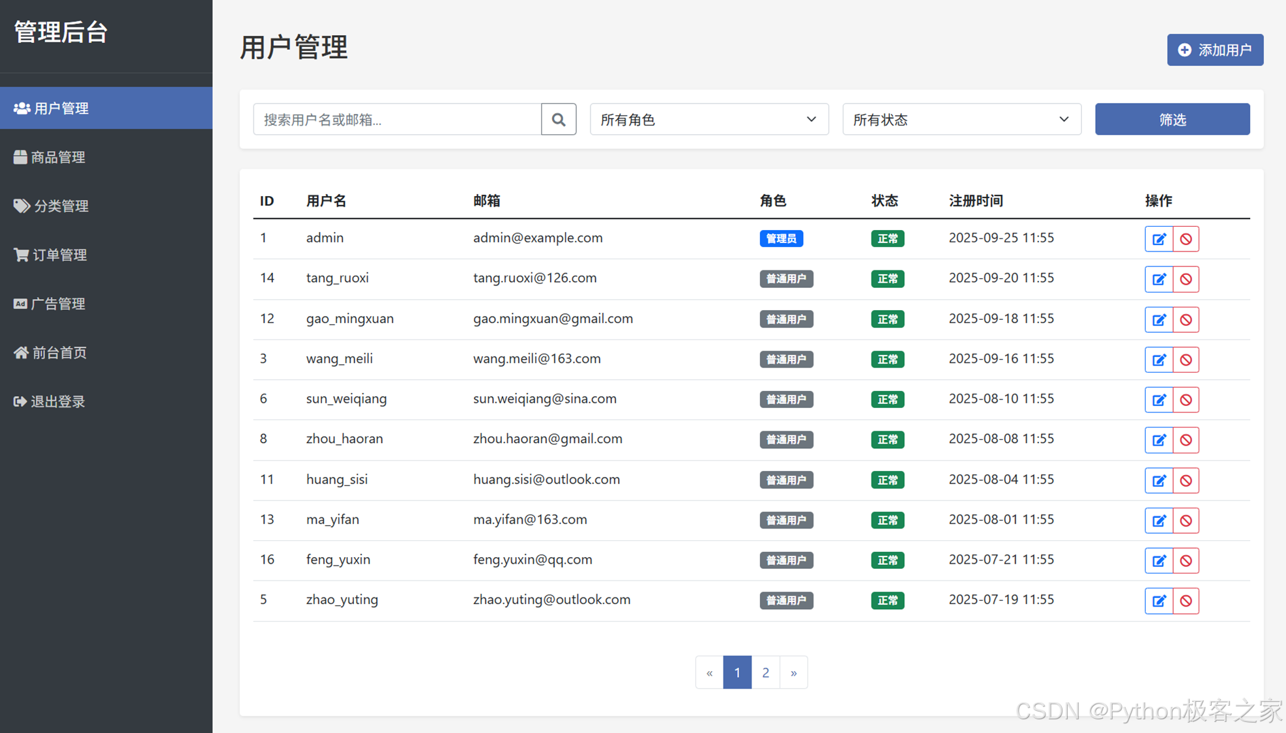Screen dimensions: 1286x733
Task: Open the 所有角色 role dropdown
Action: [709, 119]
